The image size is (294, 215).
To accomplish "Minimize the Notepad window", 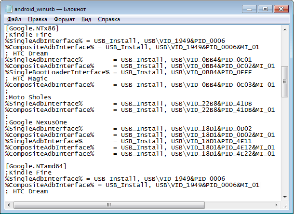I will [x=249, y=9].
